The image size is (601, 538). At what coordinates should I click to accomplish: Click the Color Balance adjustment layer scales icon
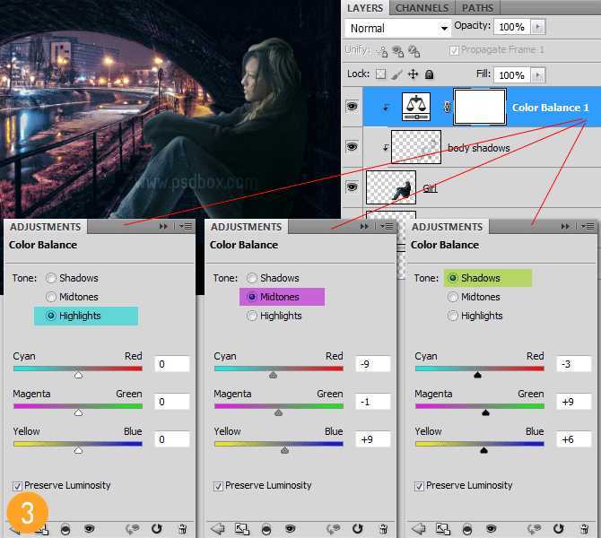pyautogui.click(x=414, y=108)
